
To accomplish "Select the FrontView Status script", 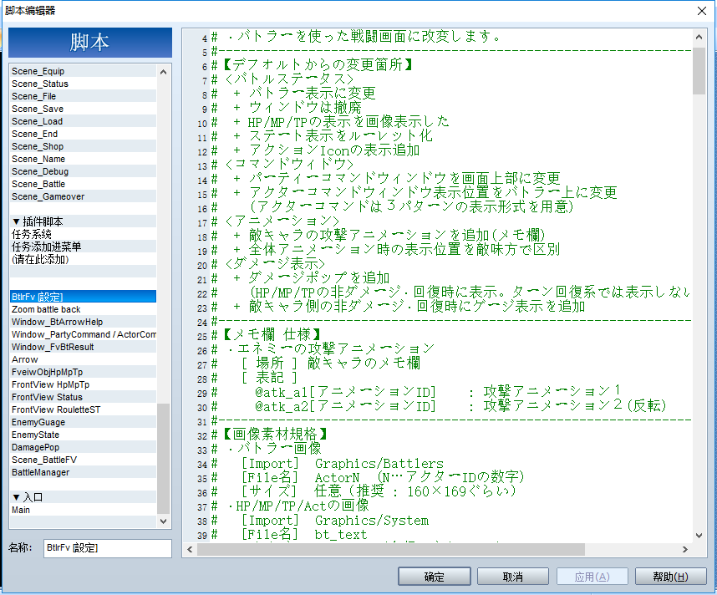I will click(84, 397).
